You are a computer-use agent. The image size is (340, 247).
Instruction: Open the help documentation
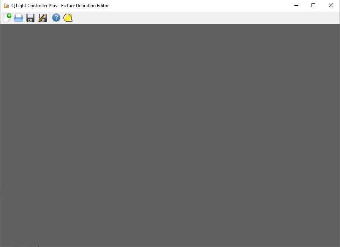click(56, 18)
